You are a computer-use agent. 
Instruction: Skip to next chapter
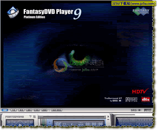[x=31, y=122]
